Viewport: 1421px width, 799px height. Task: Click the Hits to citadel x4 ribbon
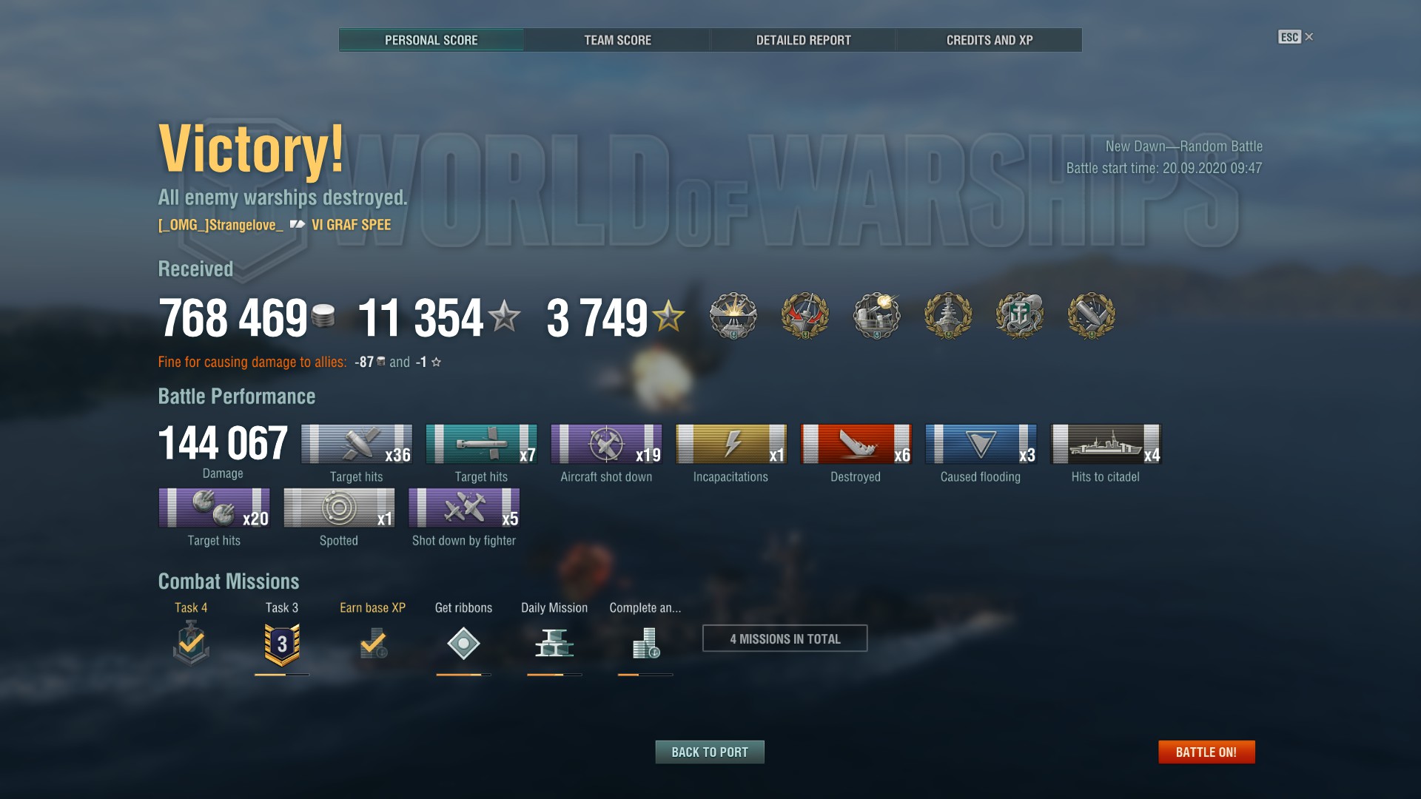pos(1106,444)
